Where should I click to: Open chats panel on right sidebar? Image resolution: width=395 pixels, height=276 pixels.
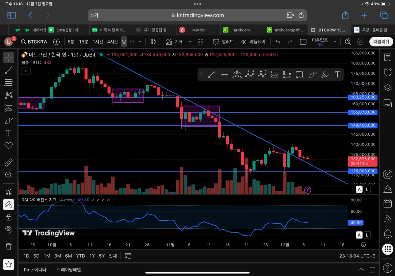[x=387, y=103]
